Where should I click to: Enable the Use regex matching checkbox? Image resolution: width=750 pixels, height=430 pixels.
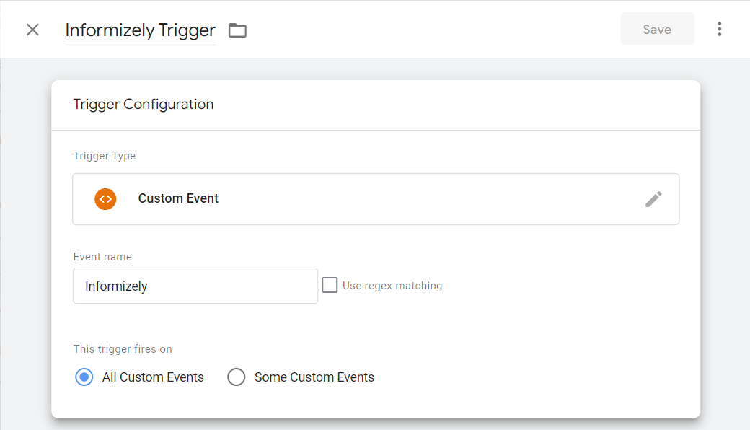coord(330,285)
